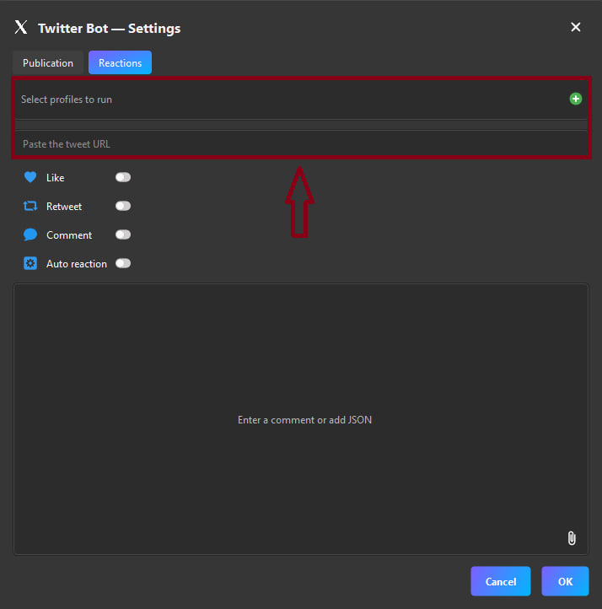
Task: Switch to the Publication tab
Action: [x=48, y=63]
